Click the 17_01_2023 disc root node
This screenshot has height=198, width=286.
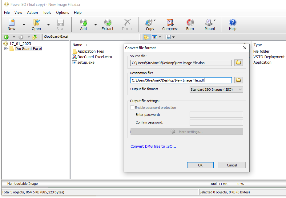coord(20,44)
